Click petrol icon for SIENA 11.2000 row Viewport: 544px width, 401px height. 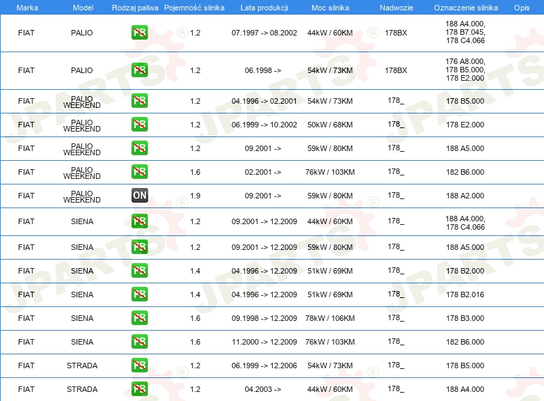pyautogui.click(x=139, y=342)
